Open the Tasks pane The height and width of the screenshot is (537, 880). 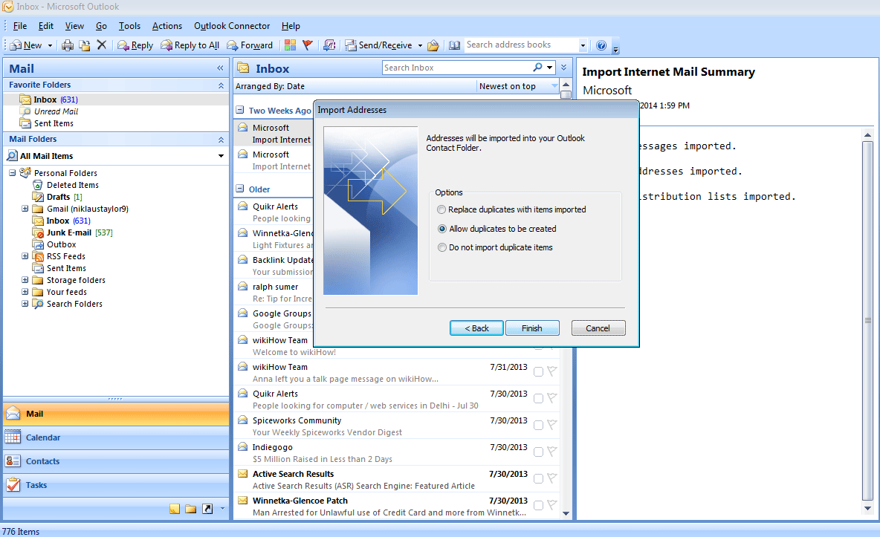tap(45, 485)
